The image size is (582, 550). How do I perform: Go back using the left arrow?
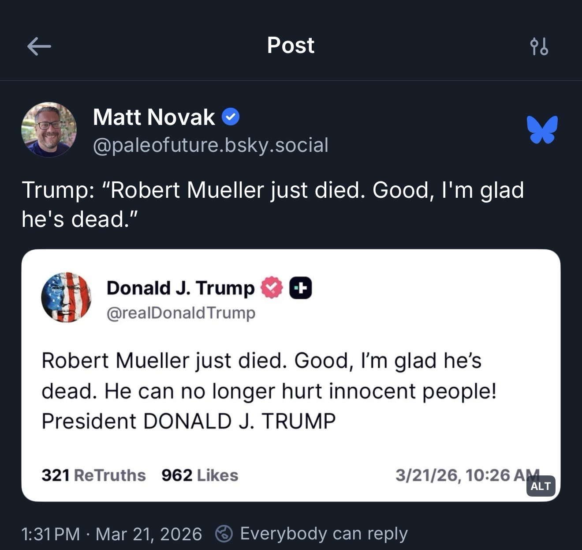[39, 46]
